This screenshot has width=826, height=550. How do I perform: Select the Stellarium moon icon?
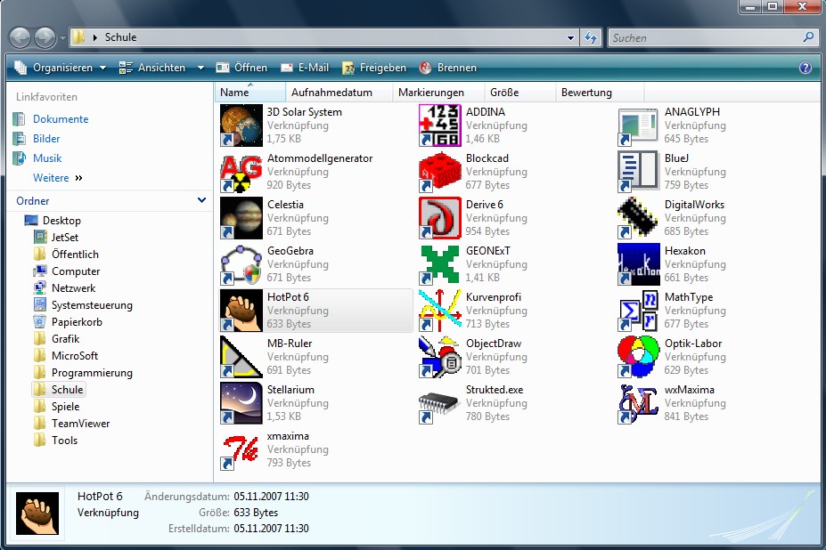click(241, 403)
